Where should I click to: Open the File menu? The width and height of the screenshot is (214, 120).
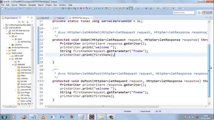coord(3,5)
